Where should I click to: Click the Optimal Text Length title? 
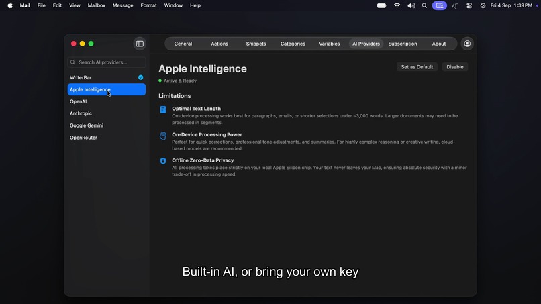pos(196,109)
